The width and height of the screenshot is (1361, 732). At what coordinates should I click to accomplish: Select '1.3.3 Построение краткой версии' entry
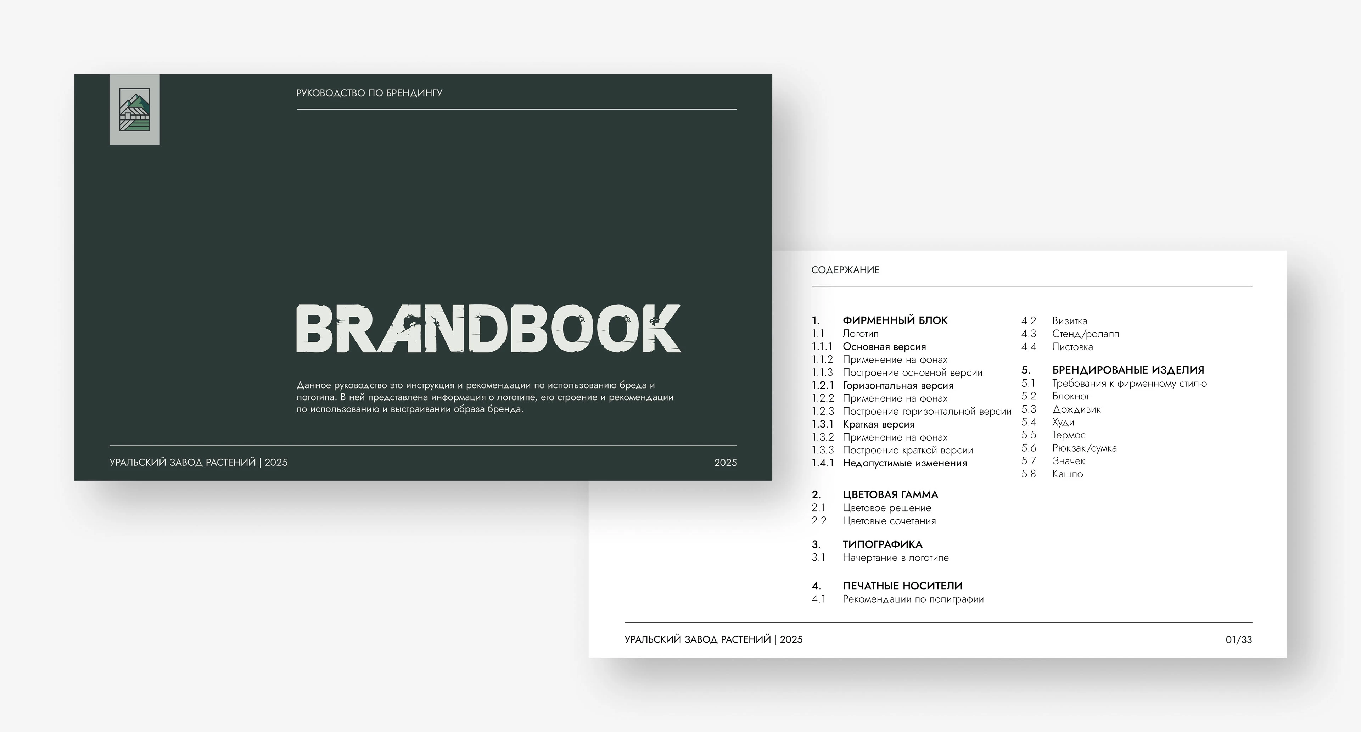point(892,450)
